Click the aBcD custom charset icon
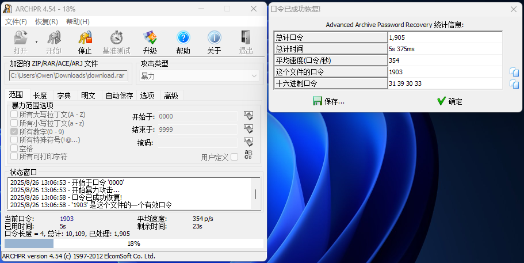The width and height of the screenshot is (524, 263). (248, 155)
